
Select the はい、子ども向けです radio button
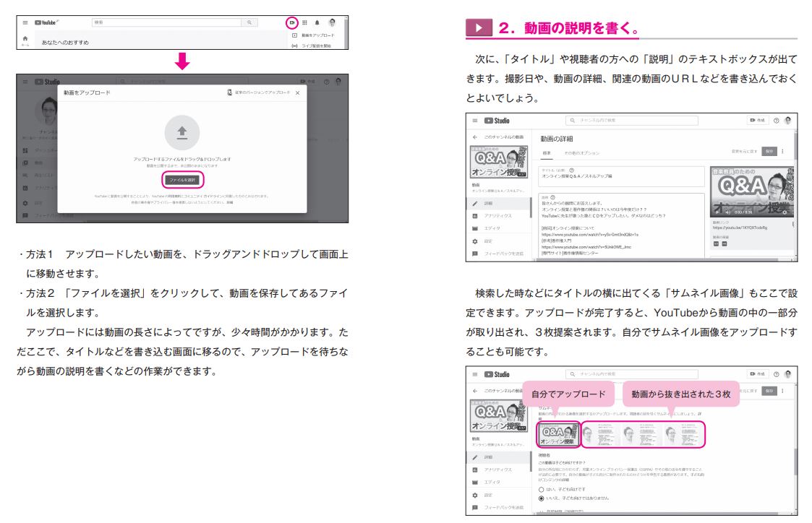541,489
